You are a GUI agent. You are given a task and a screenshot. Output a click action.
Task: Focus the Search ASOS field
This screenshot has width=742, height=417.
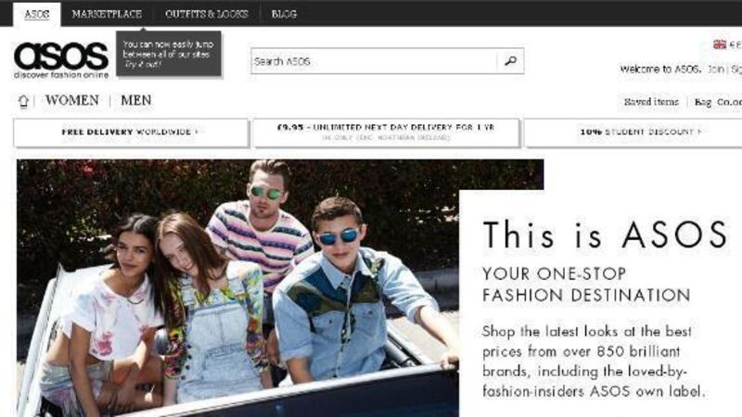[374, 61]
